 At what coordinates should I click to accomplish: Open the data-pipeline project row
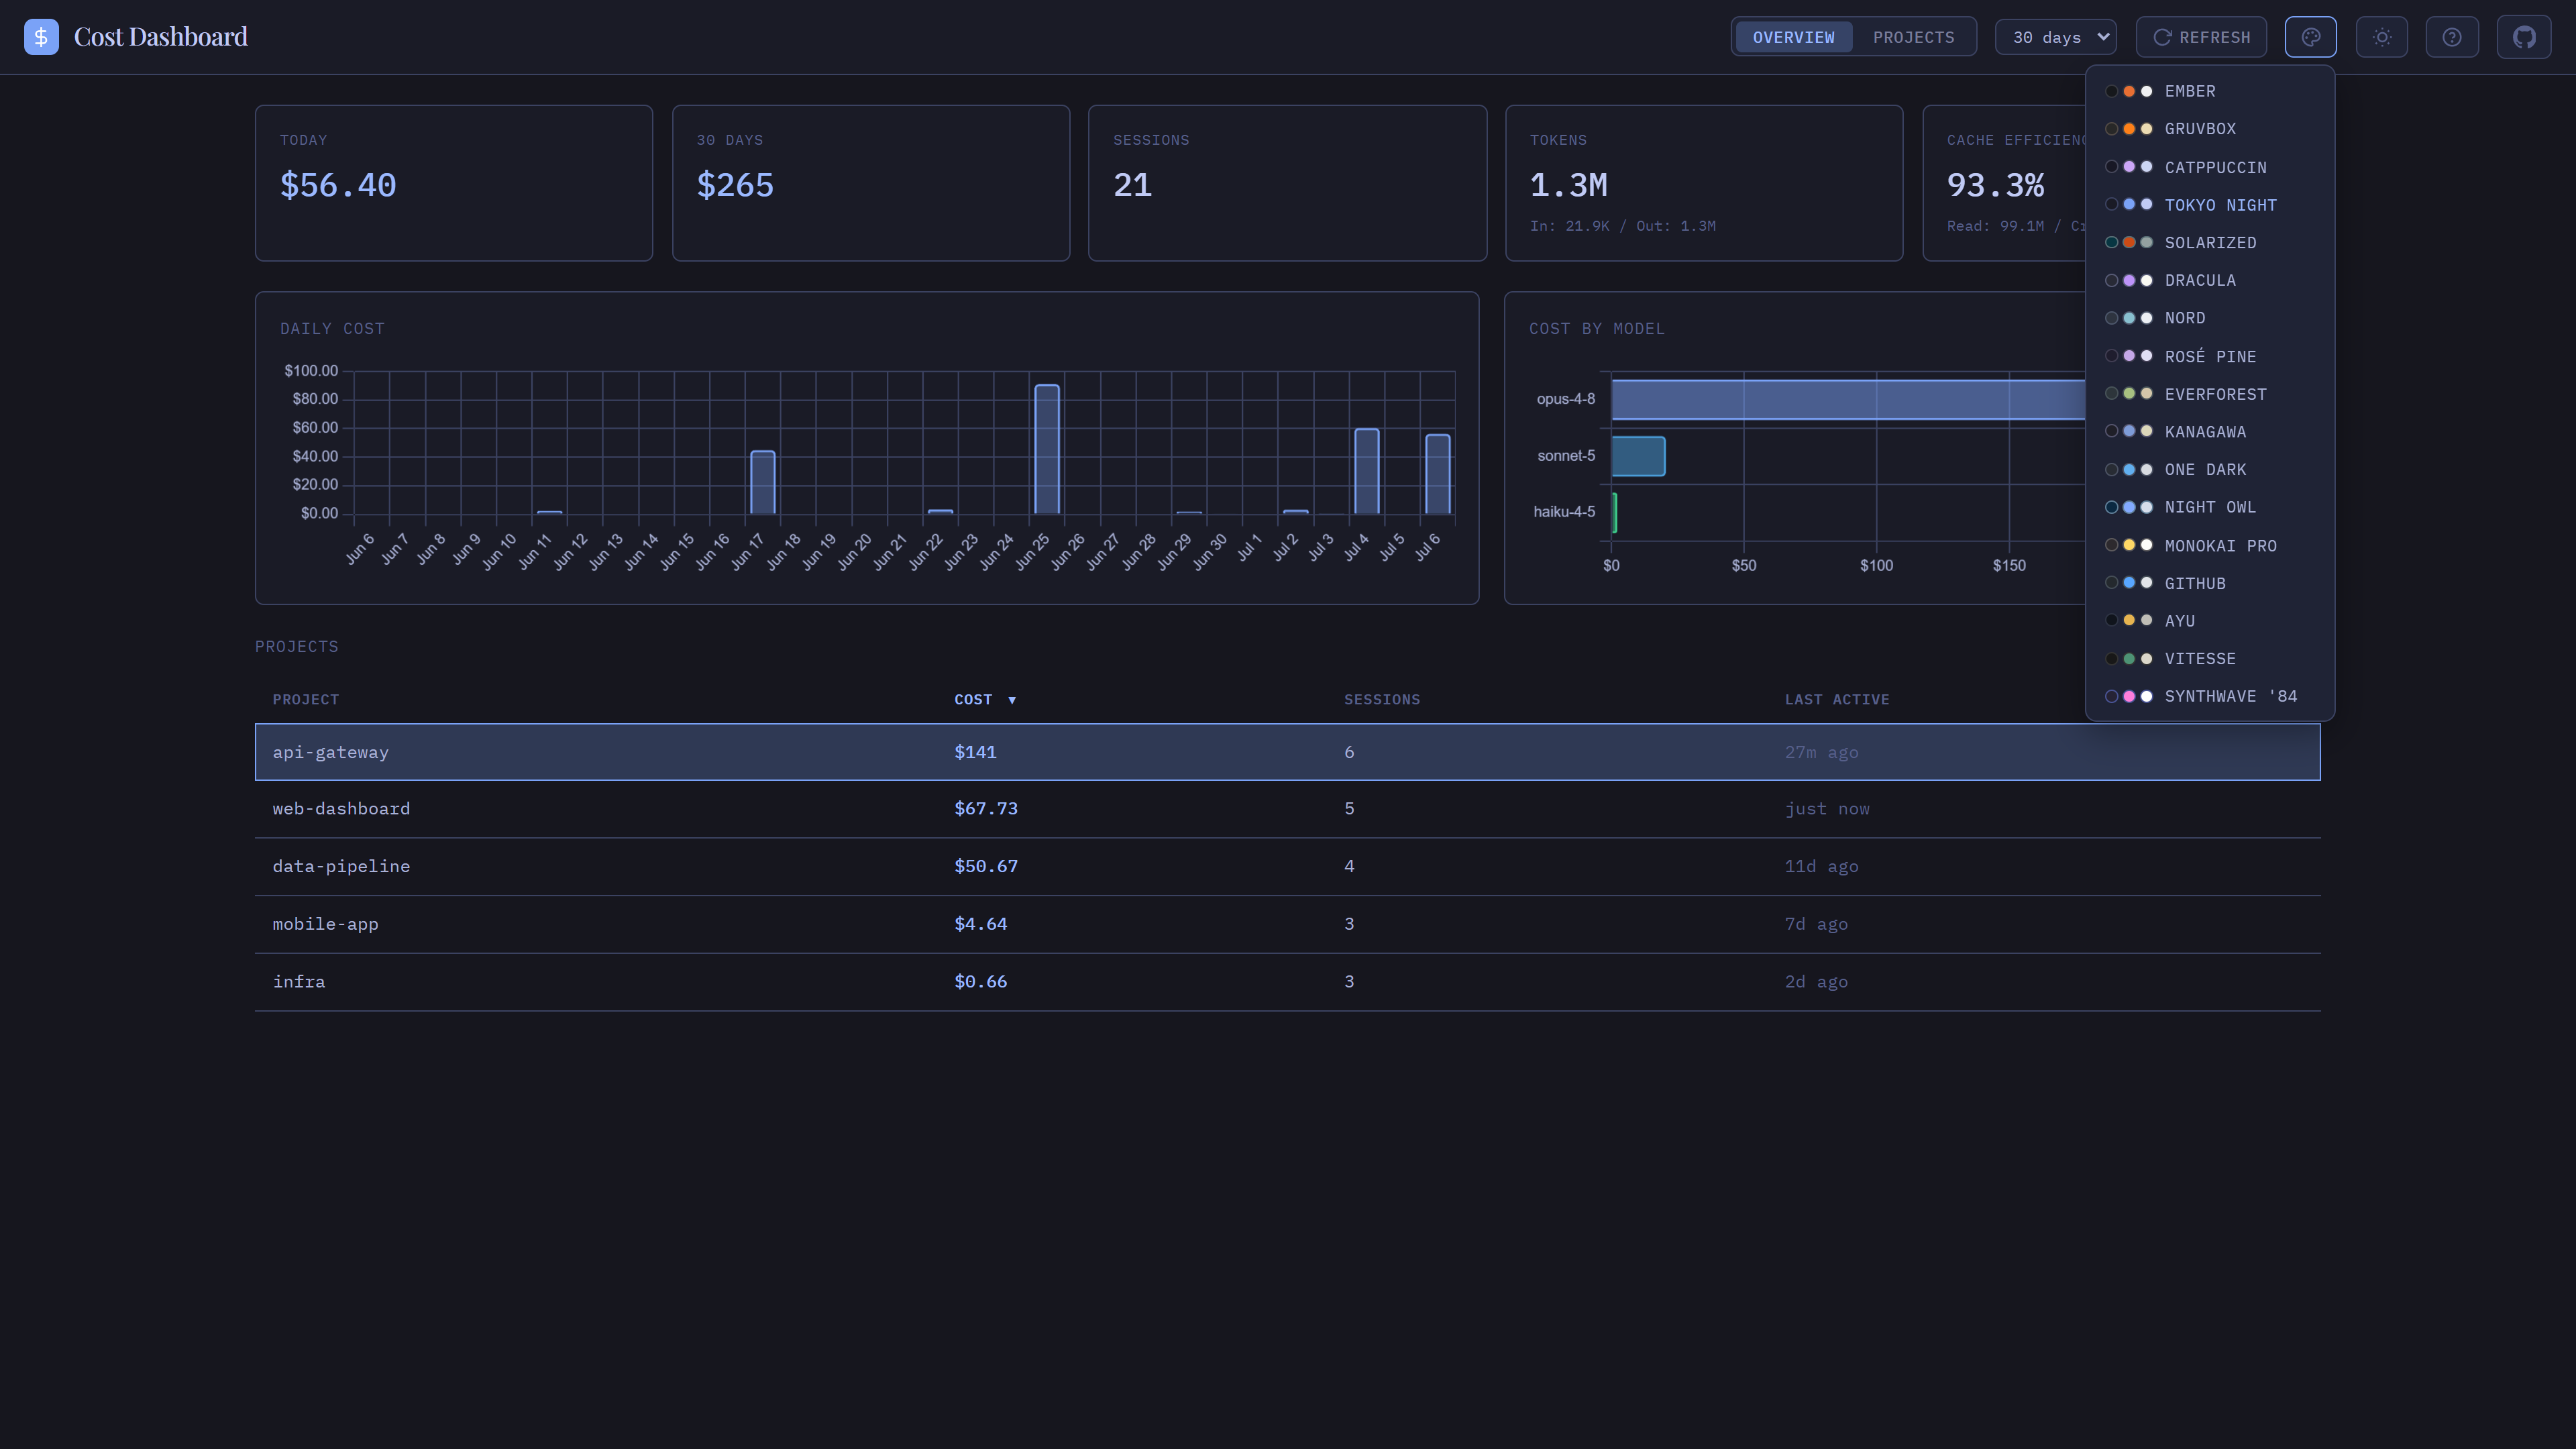tap(1287, 866)
